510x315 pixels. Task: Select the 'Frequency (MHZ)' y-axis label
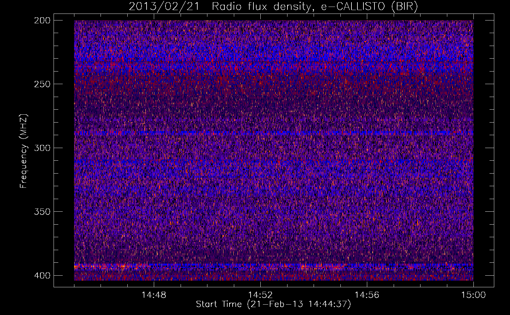coord(24,151)
